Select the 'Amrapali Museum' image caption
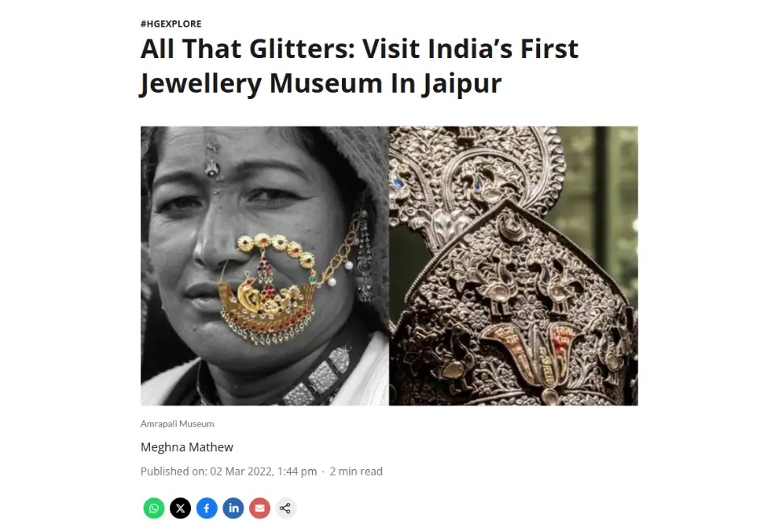The height and width of the screenshot is (532, 774). pos(177,424)
